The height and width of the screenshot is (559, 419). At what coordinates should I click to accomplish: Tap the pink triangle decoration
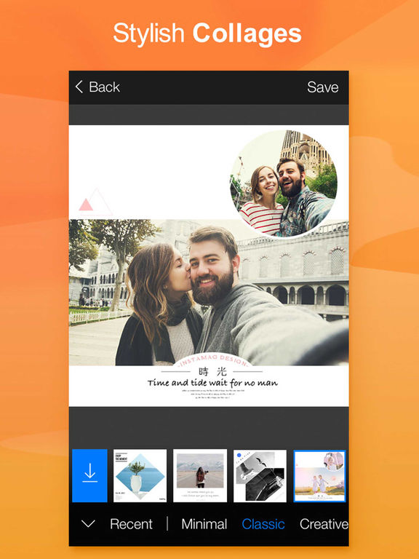coord(86,205)
